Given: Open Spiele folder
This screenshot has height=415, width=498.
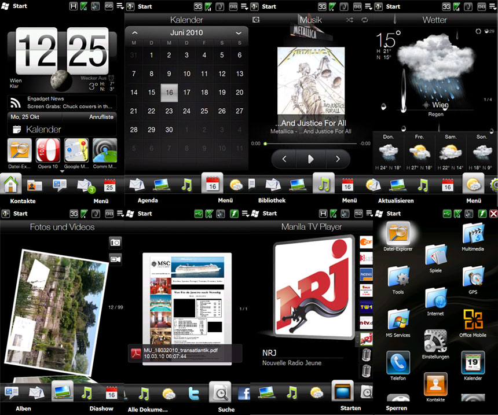Looking at the screenshot, I should coord(435,259).
